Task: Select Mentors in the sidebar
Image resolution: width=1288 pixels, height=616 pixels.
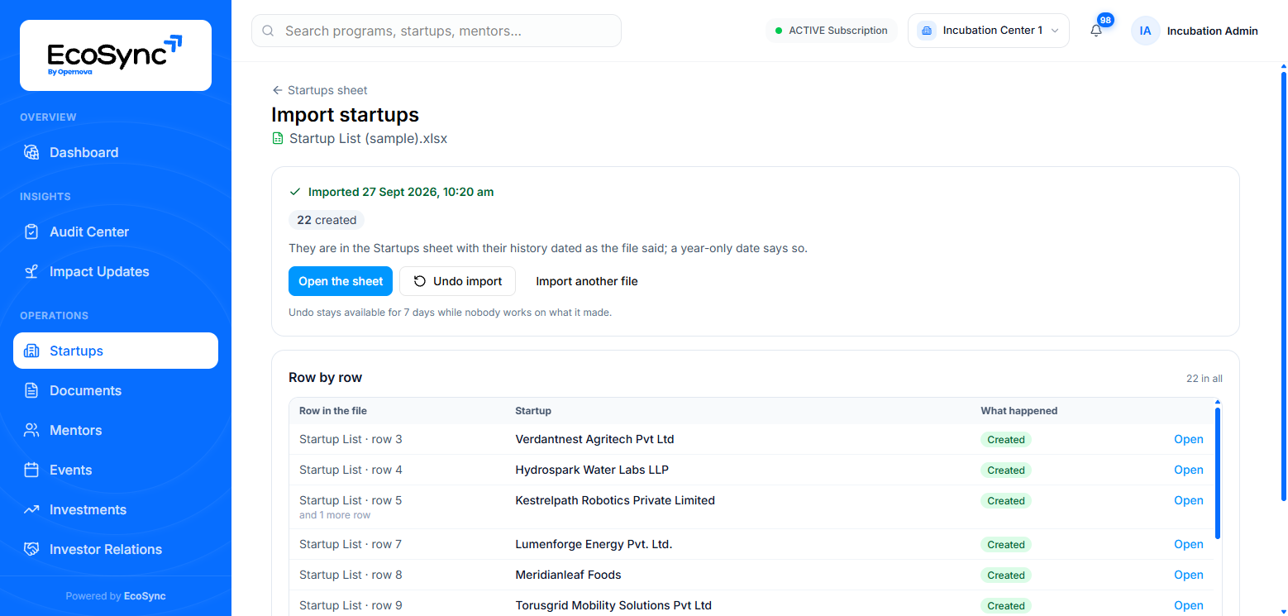Action: [116, 430]
